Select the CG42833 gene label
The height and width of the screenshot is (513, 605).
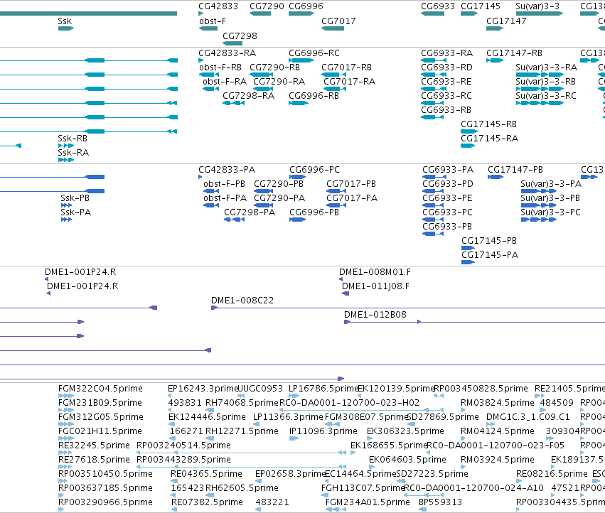click(218, 6)
